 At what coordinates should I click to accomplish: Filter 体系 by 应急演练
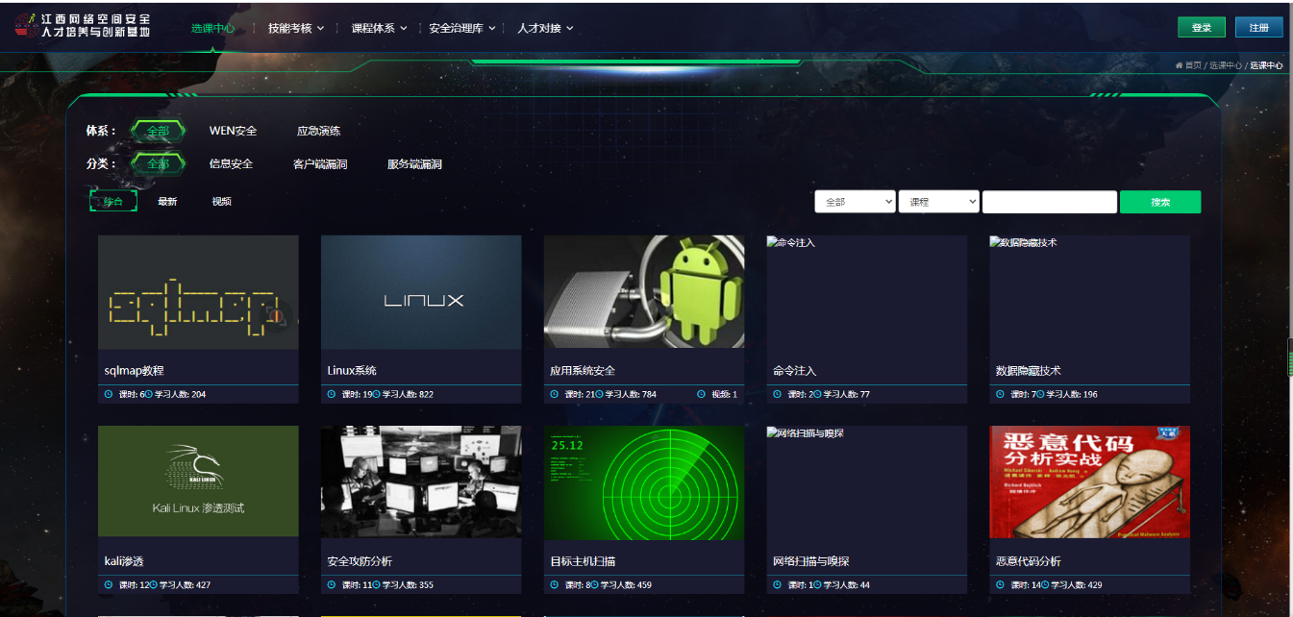318,131
